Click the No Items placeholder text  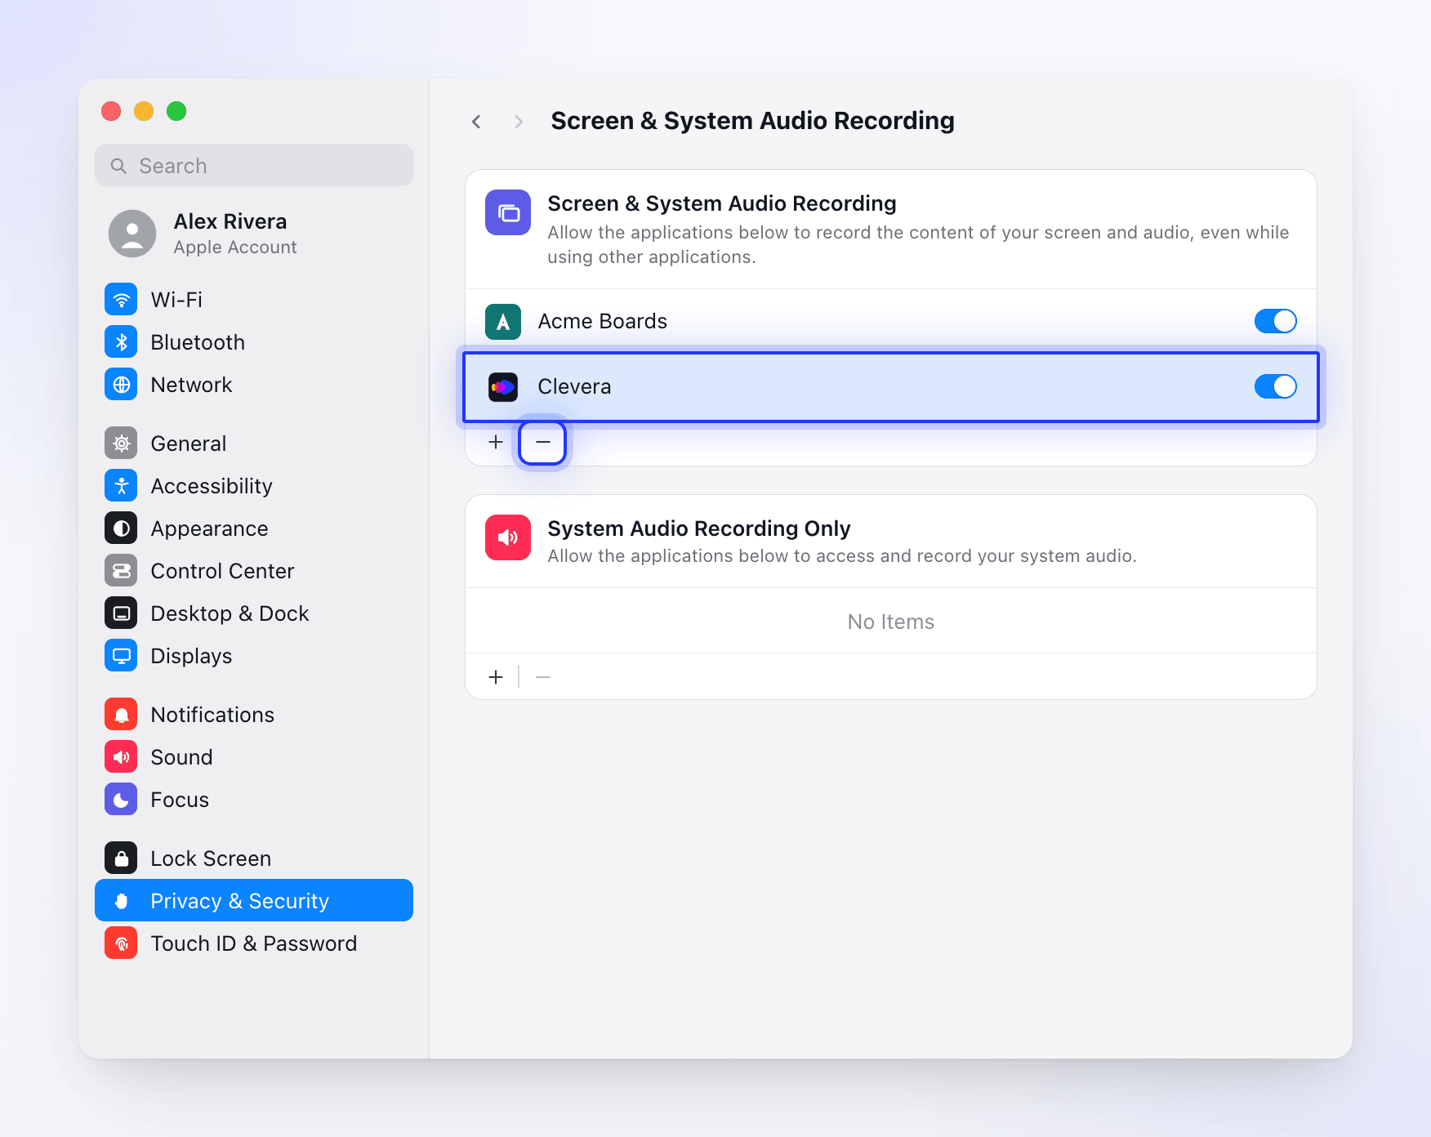click(890, 622)
